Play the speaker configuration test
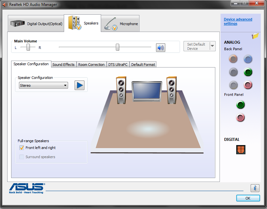This screenshot has width=267, height=209. click(x=80, y=85)
